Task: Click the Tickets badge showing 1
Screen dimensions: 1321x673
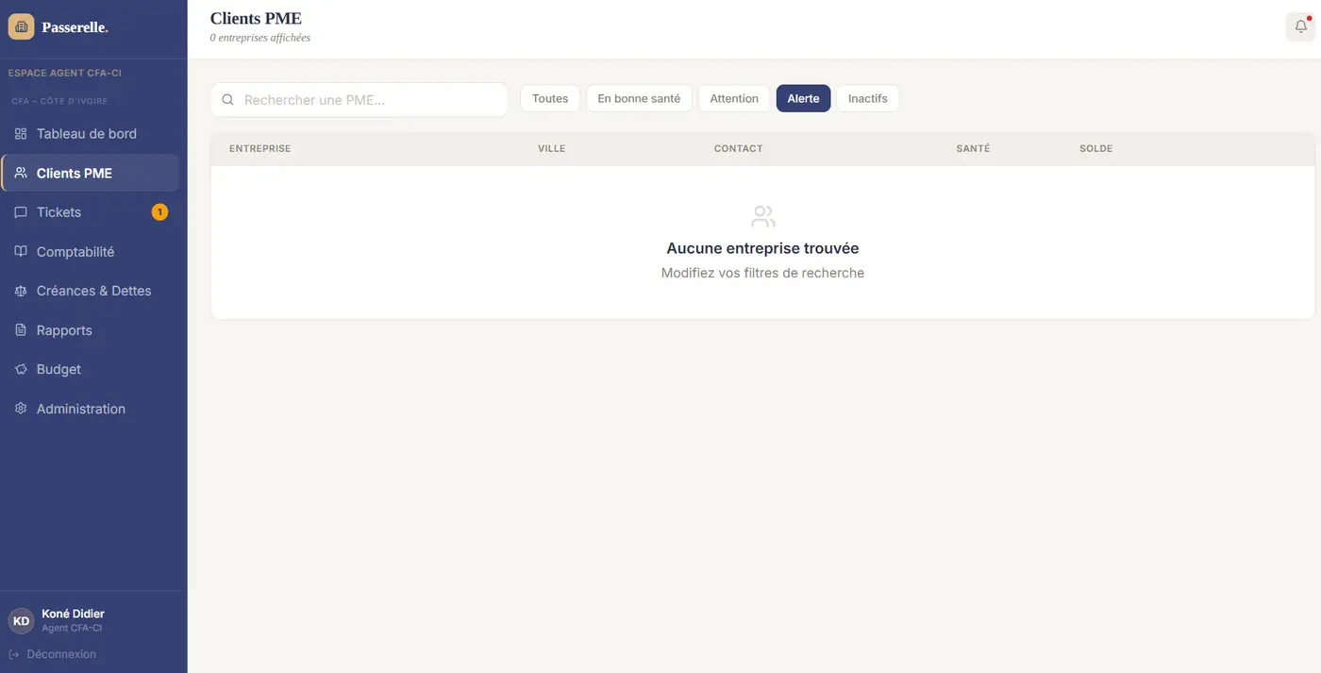Action: [x=159, y=212]
